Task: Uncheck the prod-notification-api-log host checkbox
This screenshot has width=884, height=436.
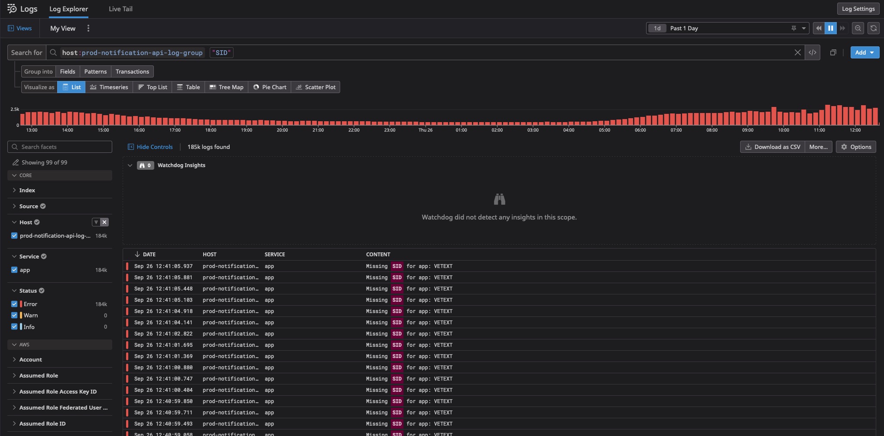Action: (14, 236)
